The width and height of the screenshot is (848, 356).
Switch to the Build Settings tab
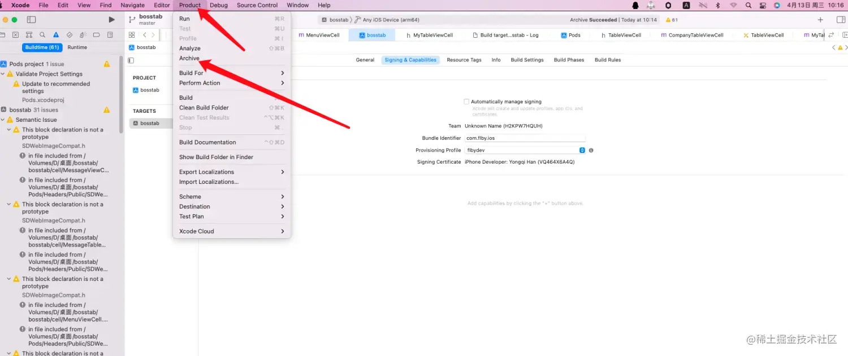pos(527,60)
